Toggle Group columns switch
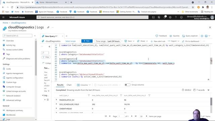215x121 pixels. pos(127,85)
